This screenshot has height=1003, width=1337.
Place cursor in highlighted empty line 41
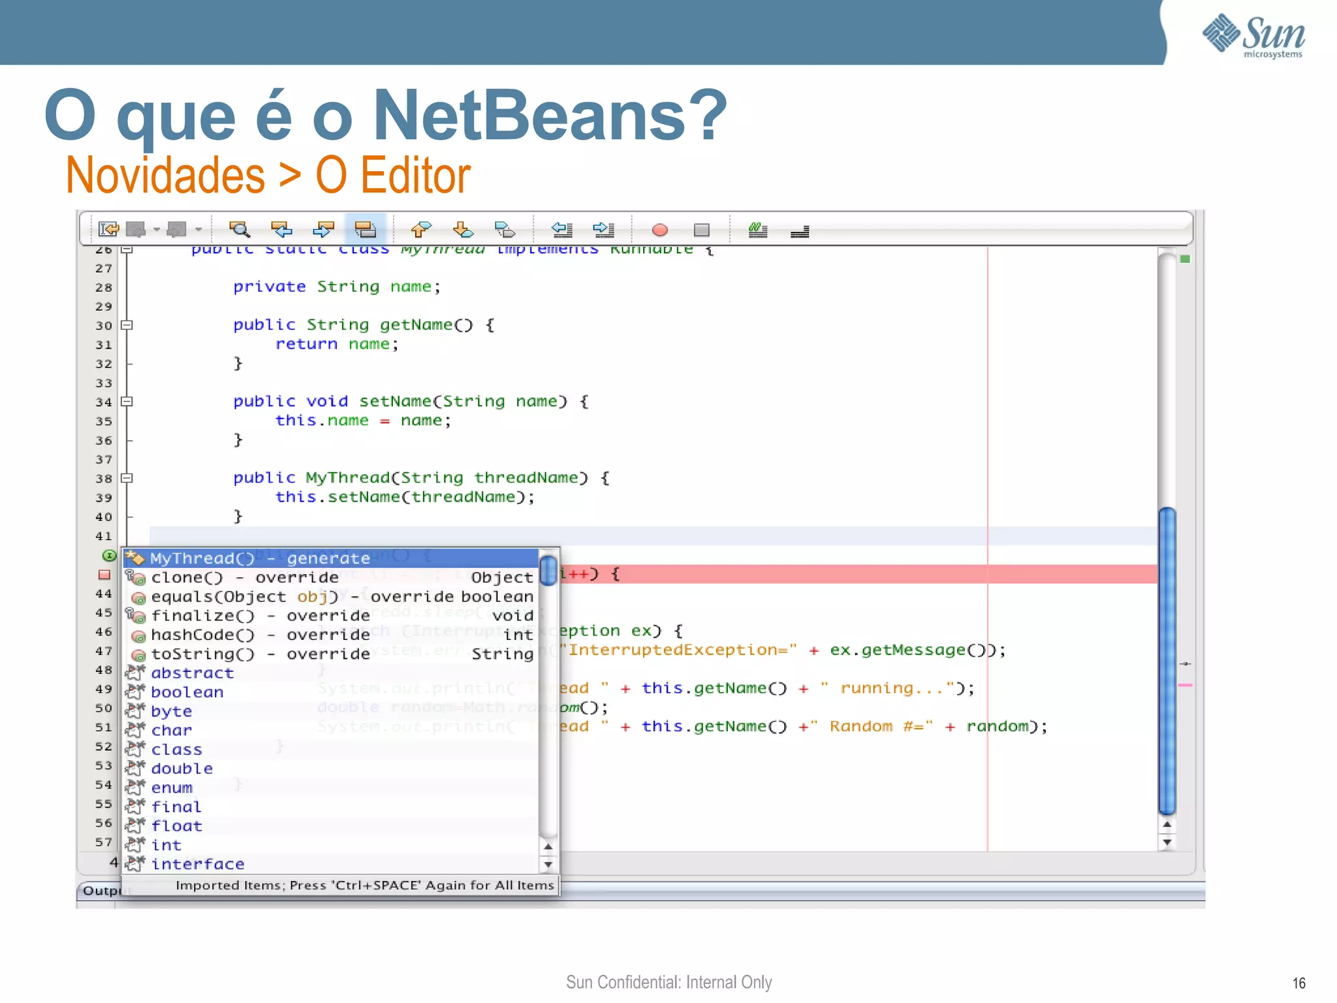[x=653, y=535]
